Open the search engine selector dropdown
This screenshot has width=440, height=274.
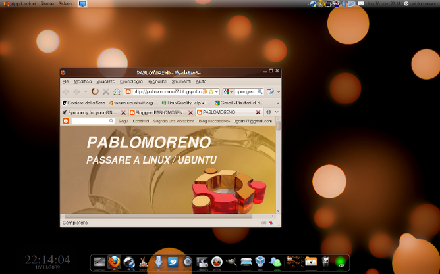click(228, 91)
